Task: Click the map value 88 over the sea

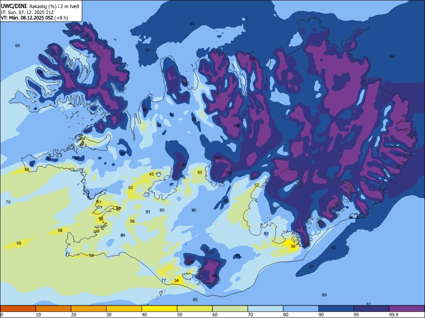Action: tap(17, 46)
